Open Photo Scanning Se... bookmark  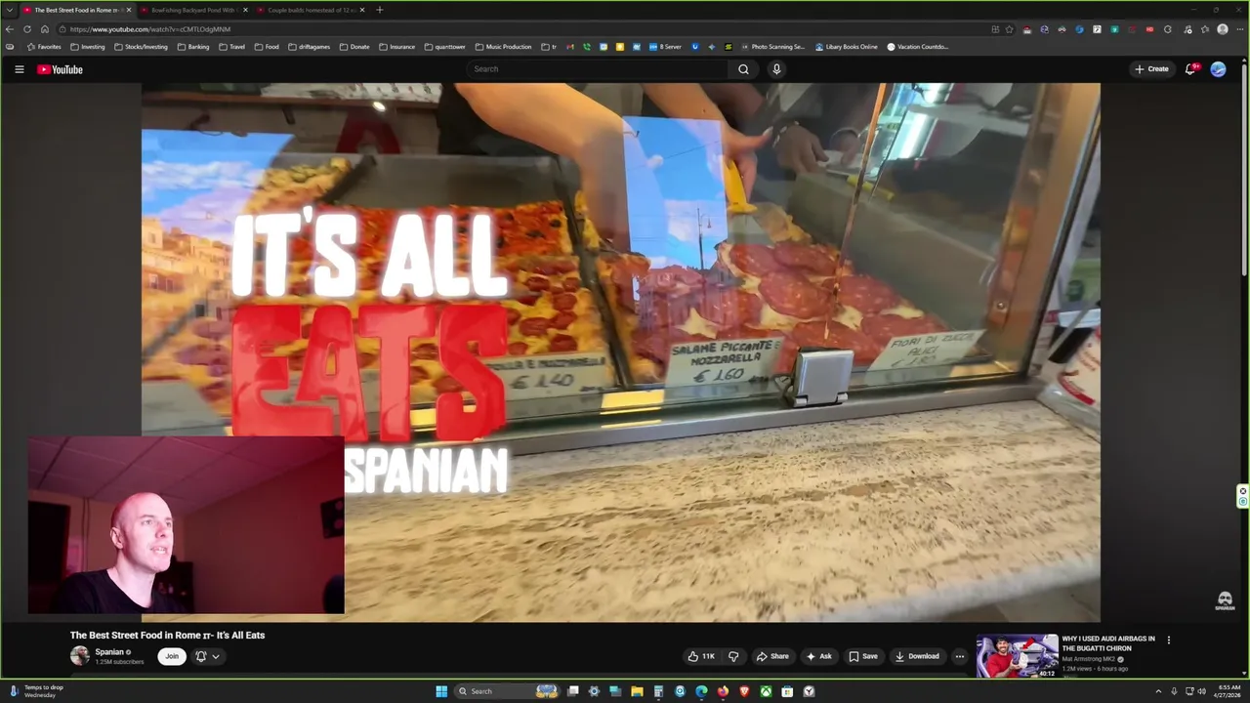tap(772, 47)
